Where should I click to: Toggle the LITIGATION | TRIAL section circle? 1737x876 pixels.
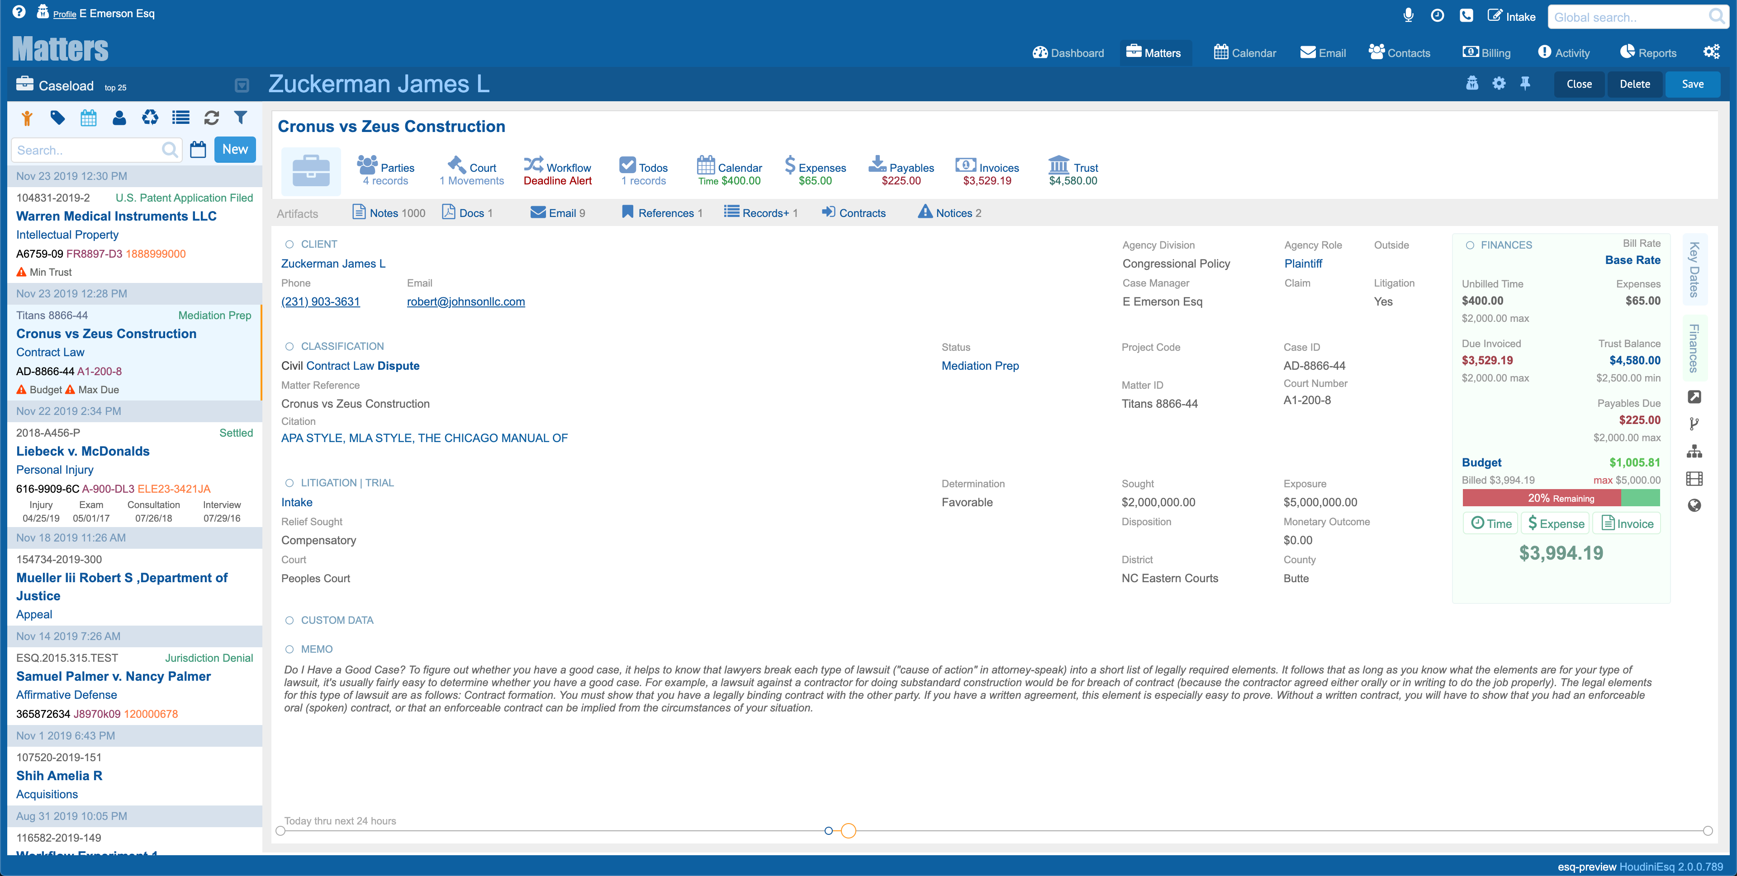[289, 483]
